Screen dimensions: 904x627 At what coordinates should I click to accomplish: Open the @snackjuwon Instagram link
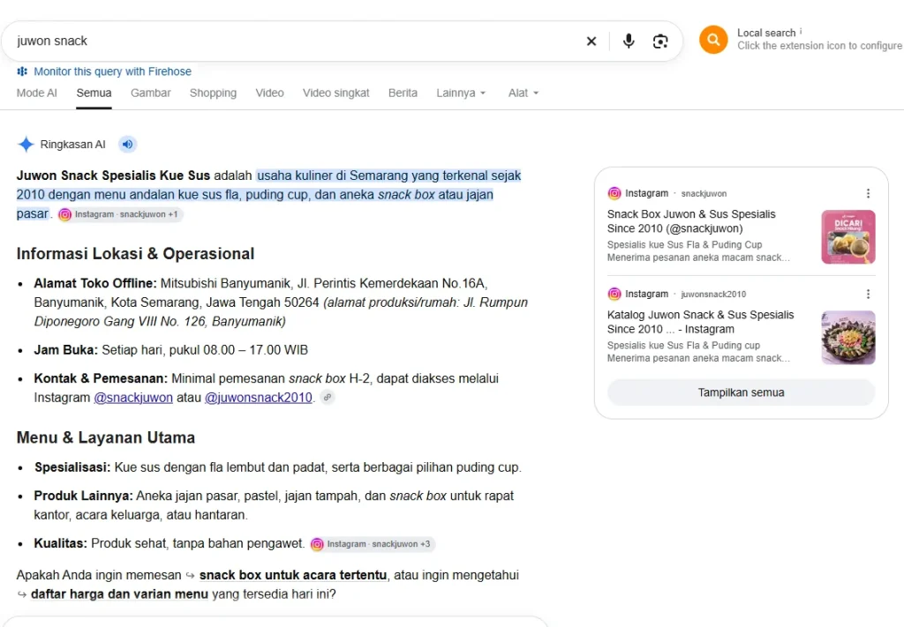(133, 398)
